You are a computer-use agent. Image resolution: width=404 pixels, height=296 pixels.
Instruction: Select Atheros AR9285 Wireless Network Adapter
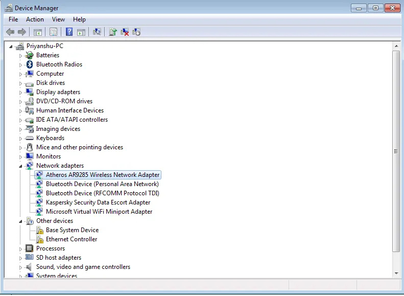[x=102, y=175]
